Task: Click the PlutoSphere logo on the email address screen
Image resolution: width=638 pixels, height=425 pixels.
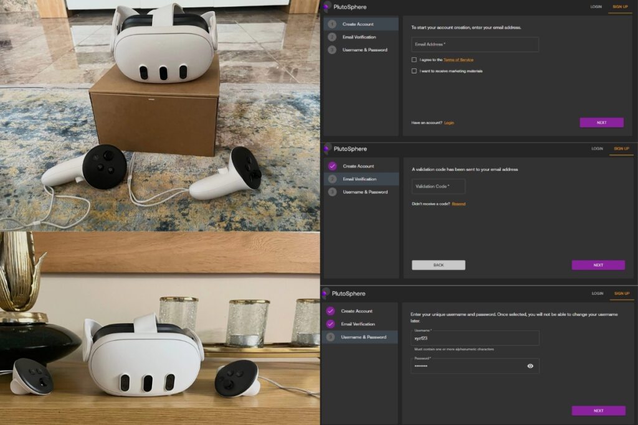Action: point(326,7)
